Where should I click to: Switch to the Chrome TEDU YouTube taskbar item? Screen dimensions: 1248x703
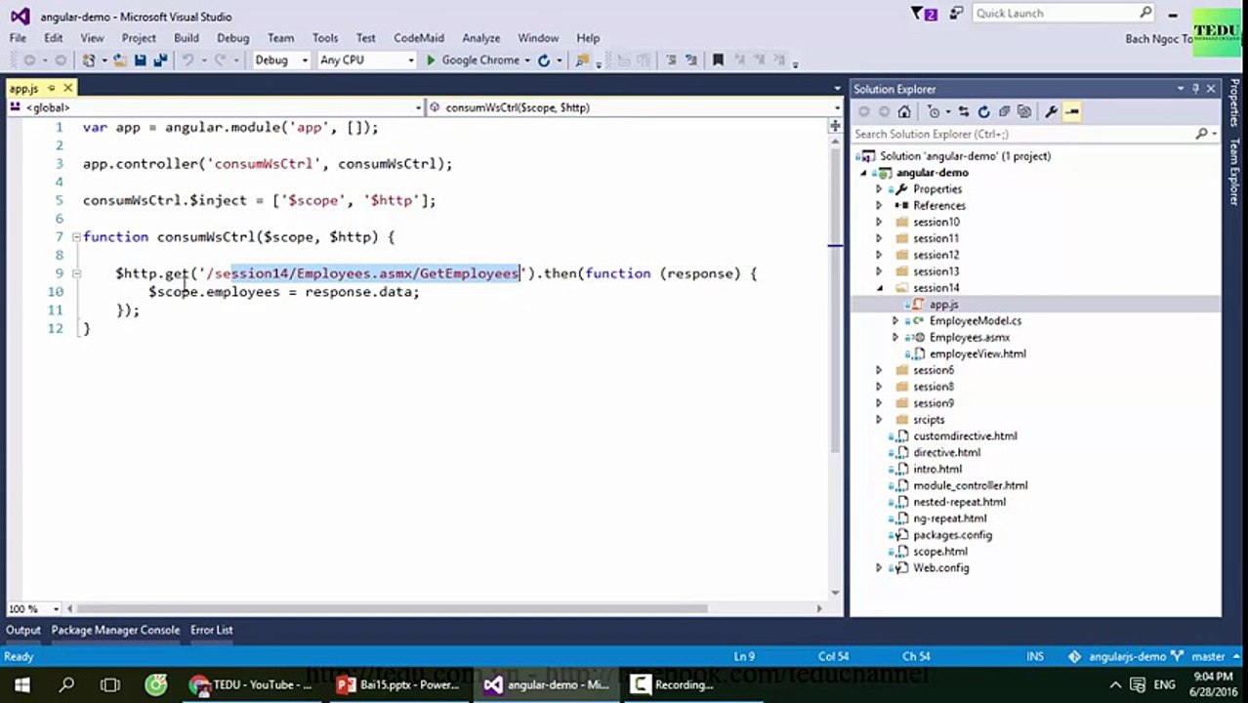pos(252,684)
